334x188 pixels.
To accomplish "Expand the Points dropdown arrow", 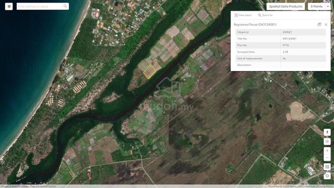I will [x=328, y=6].
